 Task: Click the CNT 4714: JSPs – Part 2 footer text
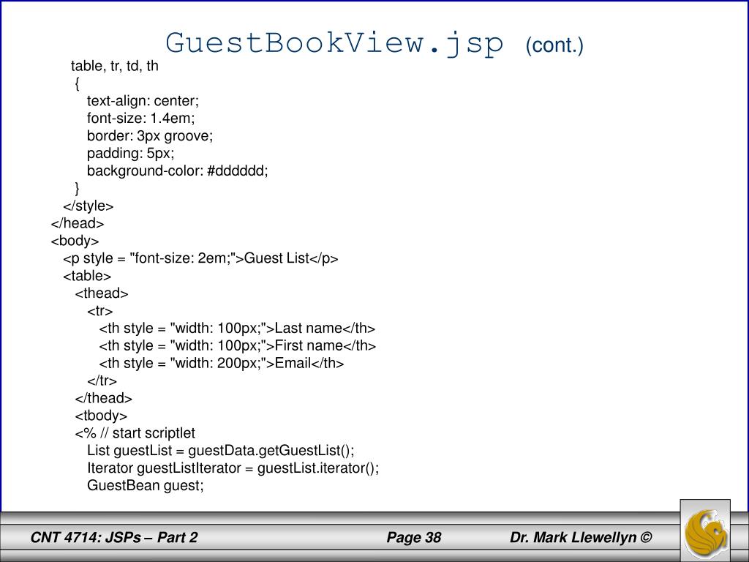113,537
